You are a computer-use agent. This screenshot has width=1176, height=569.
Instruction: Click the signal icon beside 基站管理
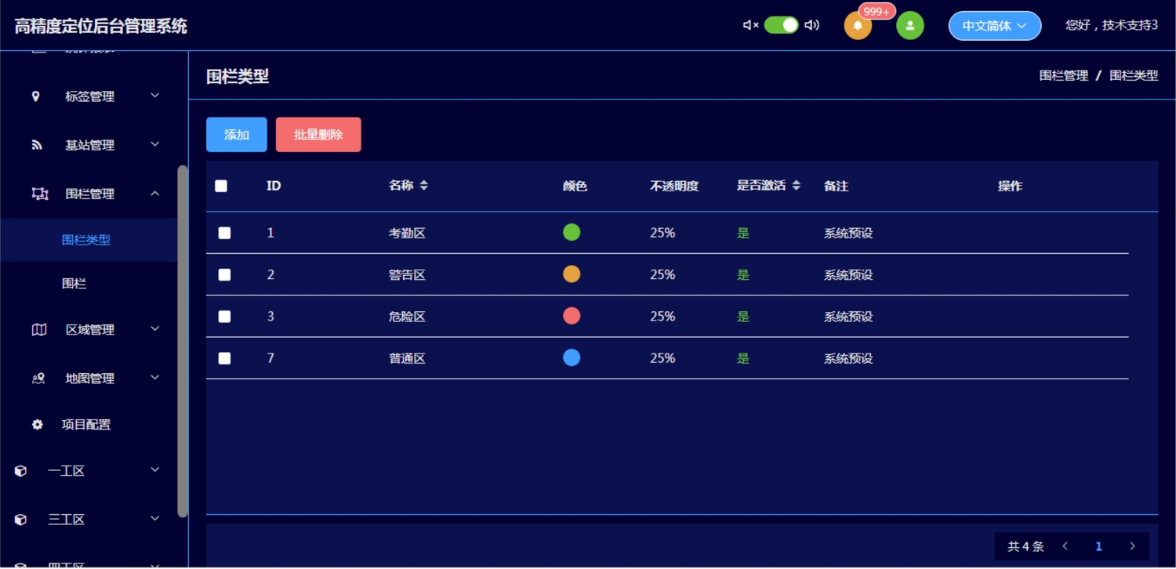point(37,145)
